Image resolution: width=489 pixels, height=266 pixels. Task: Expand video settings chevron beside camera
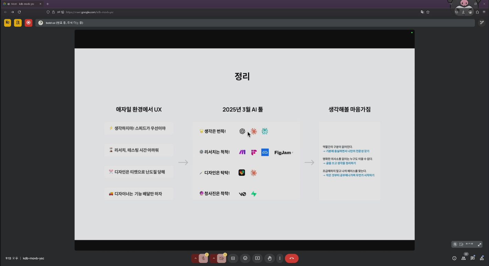click(x=214, y=258)
